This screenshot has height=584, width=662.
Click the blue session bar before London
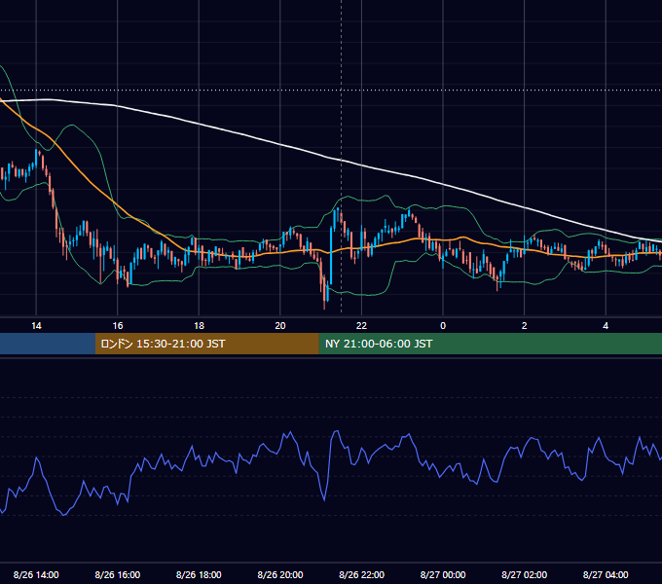pos(48,344)
